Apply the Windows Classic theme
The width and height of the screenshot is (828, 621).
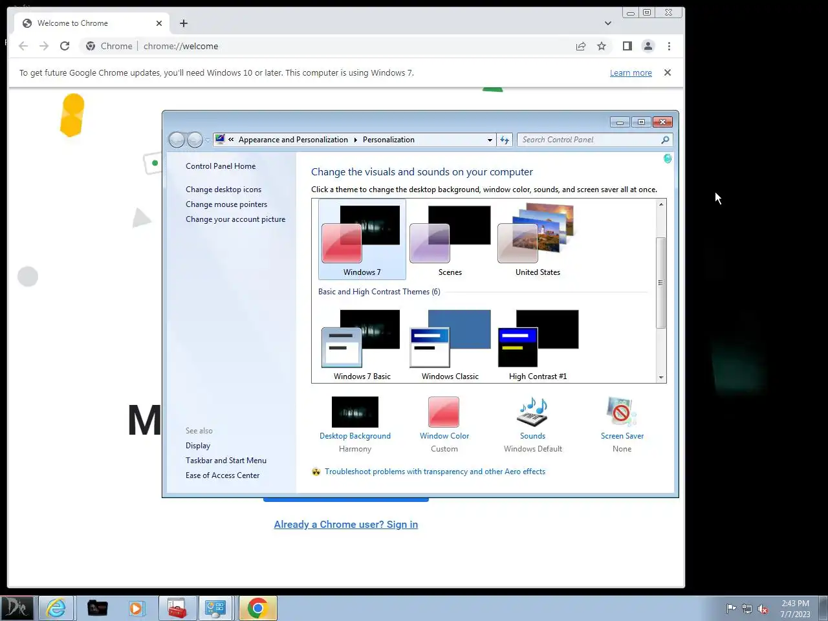pos(450,344)
